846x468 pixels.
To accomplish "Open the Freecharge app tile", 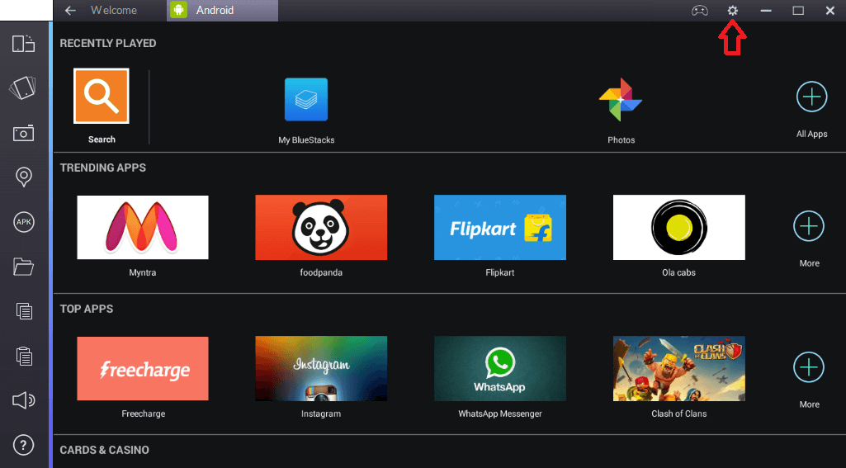I will 143,369.
